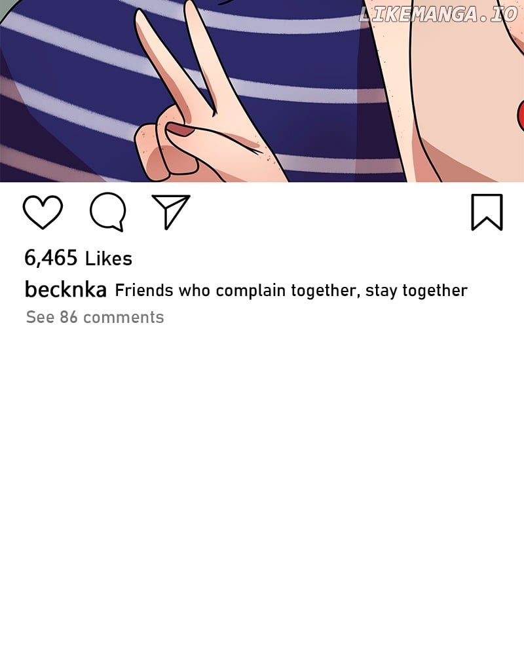Tap the pink thumbnail on the hand

click(x=180, y=130)
